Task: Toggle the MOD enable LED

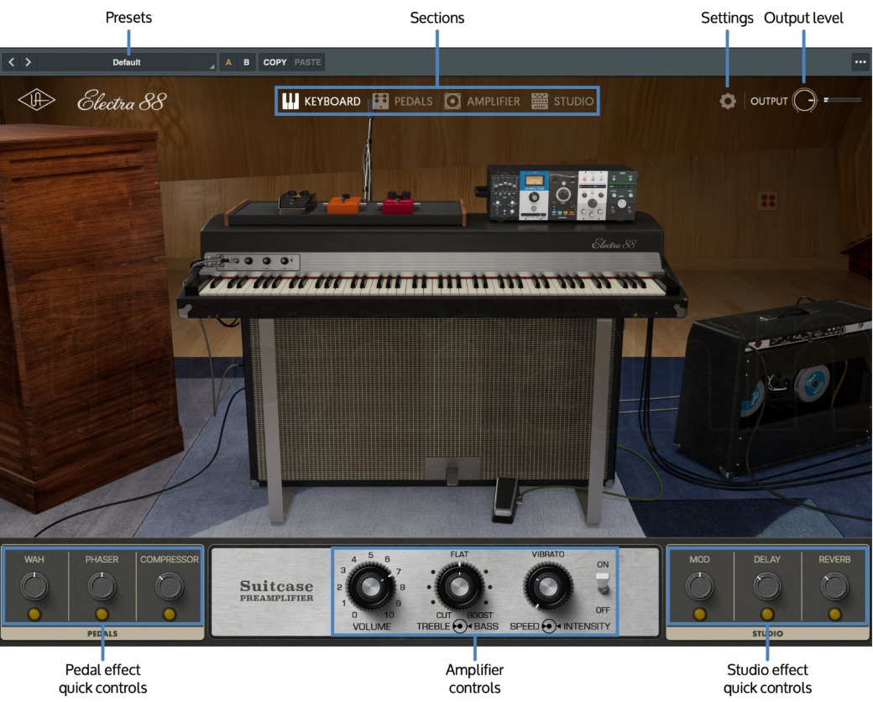Action: pos(699,615)
